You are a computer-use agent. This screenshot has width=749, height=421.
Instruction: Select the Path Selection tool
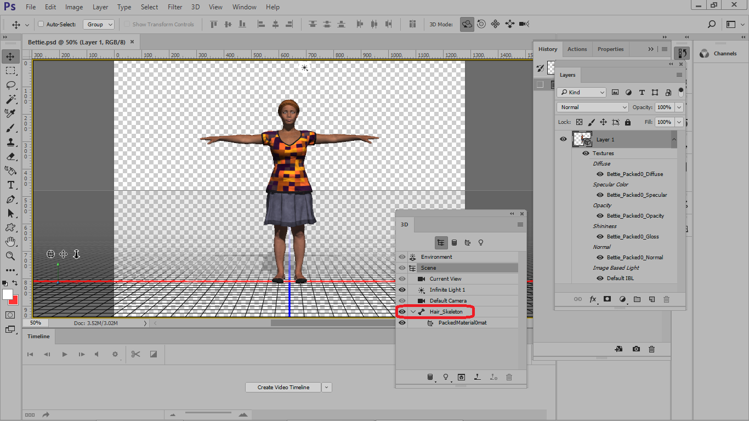(10, 213)
